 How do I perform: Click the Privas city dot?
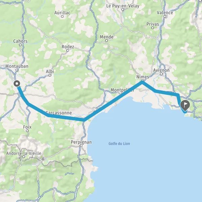tap(153, 28)
